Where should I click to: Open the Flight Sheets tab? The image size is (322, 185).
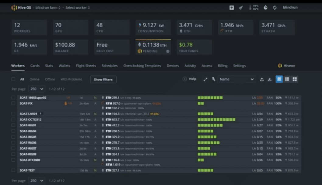click(86, 66)
